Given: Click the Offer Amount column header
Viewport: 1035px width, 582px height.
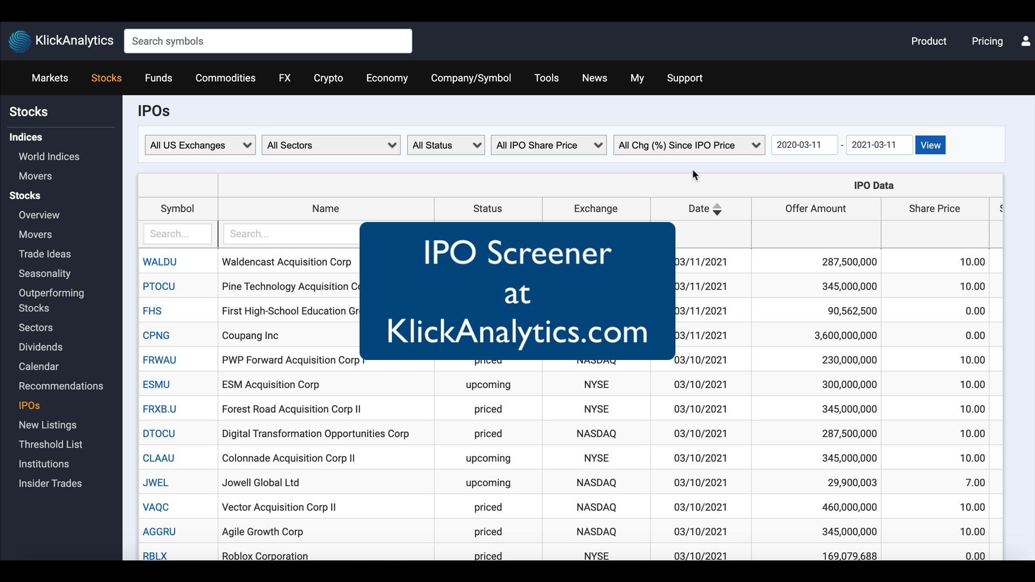Looking at the screenshot, I should tap(816, 209).
